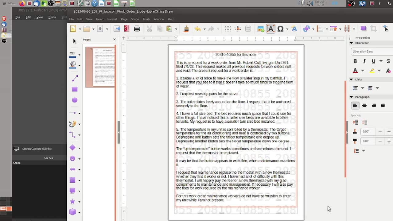Image resolution: width=393 pixels, height=221 pixels.
Task: Select the 3D Objects cube tool
Action: coord(72,212)
